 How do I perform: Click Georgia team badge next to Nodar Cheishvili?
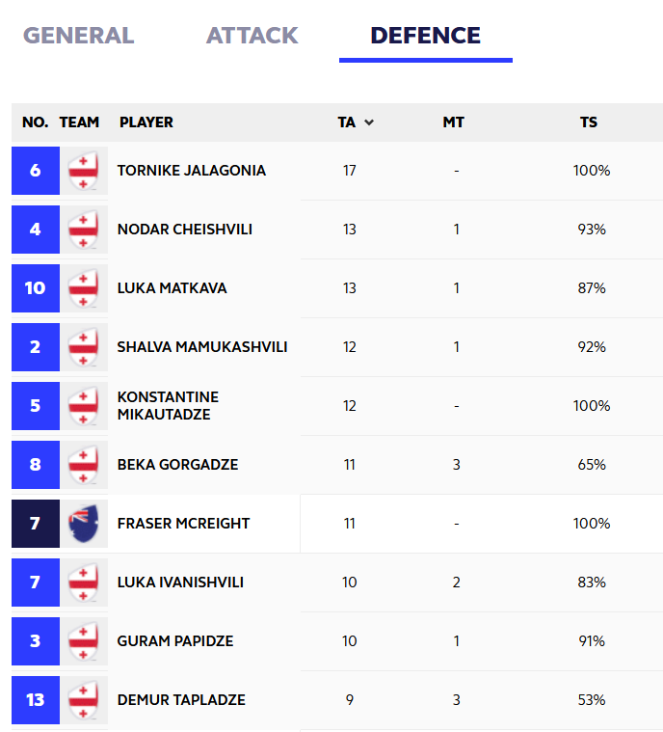coord(84,230)
